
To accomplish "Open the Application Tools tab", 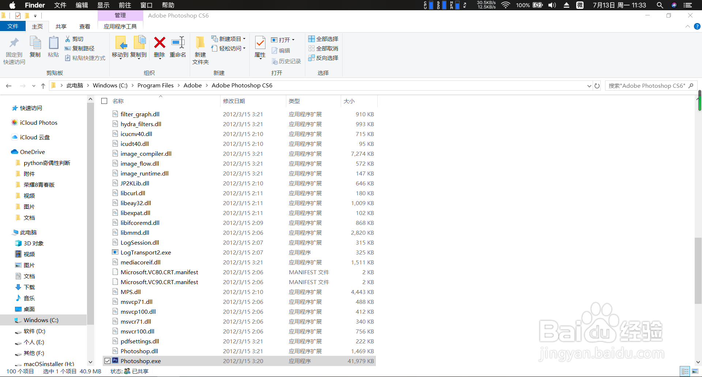I will [120, 26].
